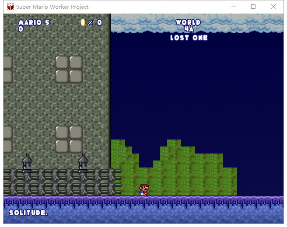Click the coin count "× 0" text
287x227 pixels.
[x=95, y=23]
